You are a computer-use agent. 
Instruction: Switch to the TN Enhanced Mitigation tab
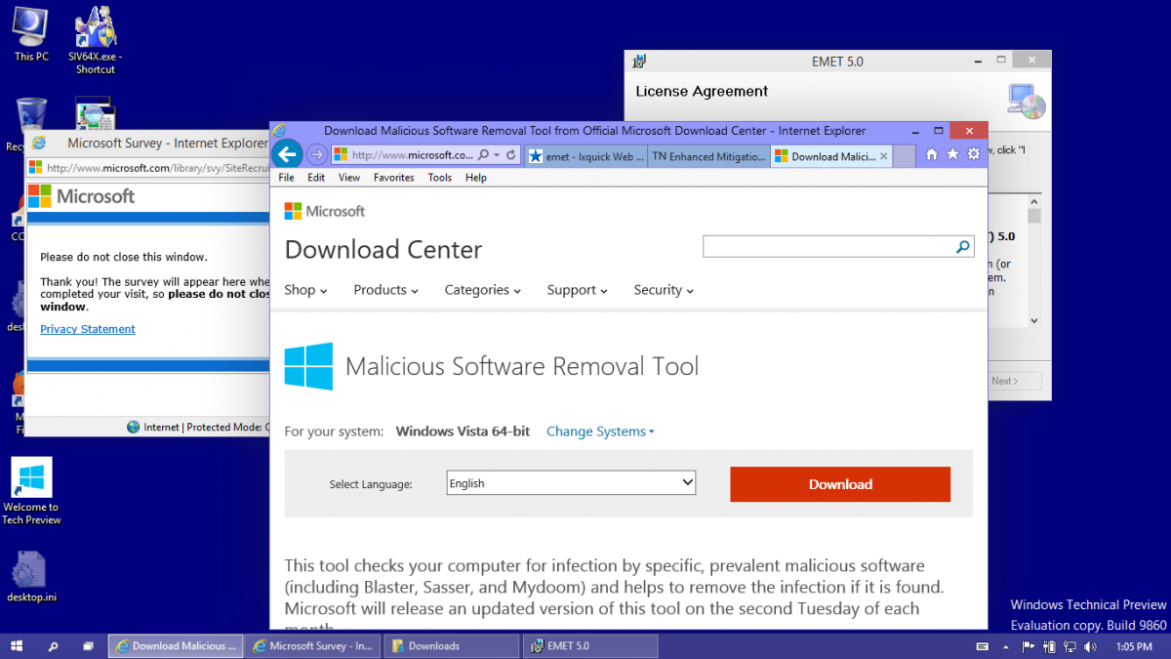click(709, 156)
